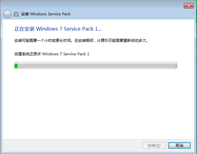197x154 pixels.
Task: Click "Windows Service Pack" in window title
Action: pos(50,14)
